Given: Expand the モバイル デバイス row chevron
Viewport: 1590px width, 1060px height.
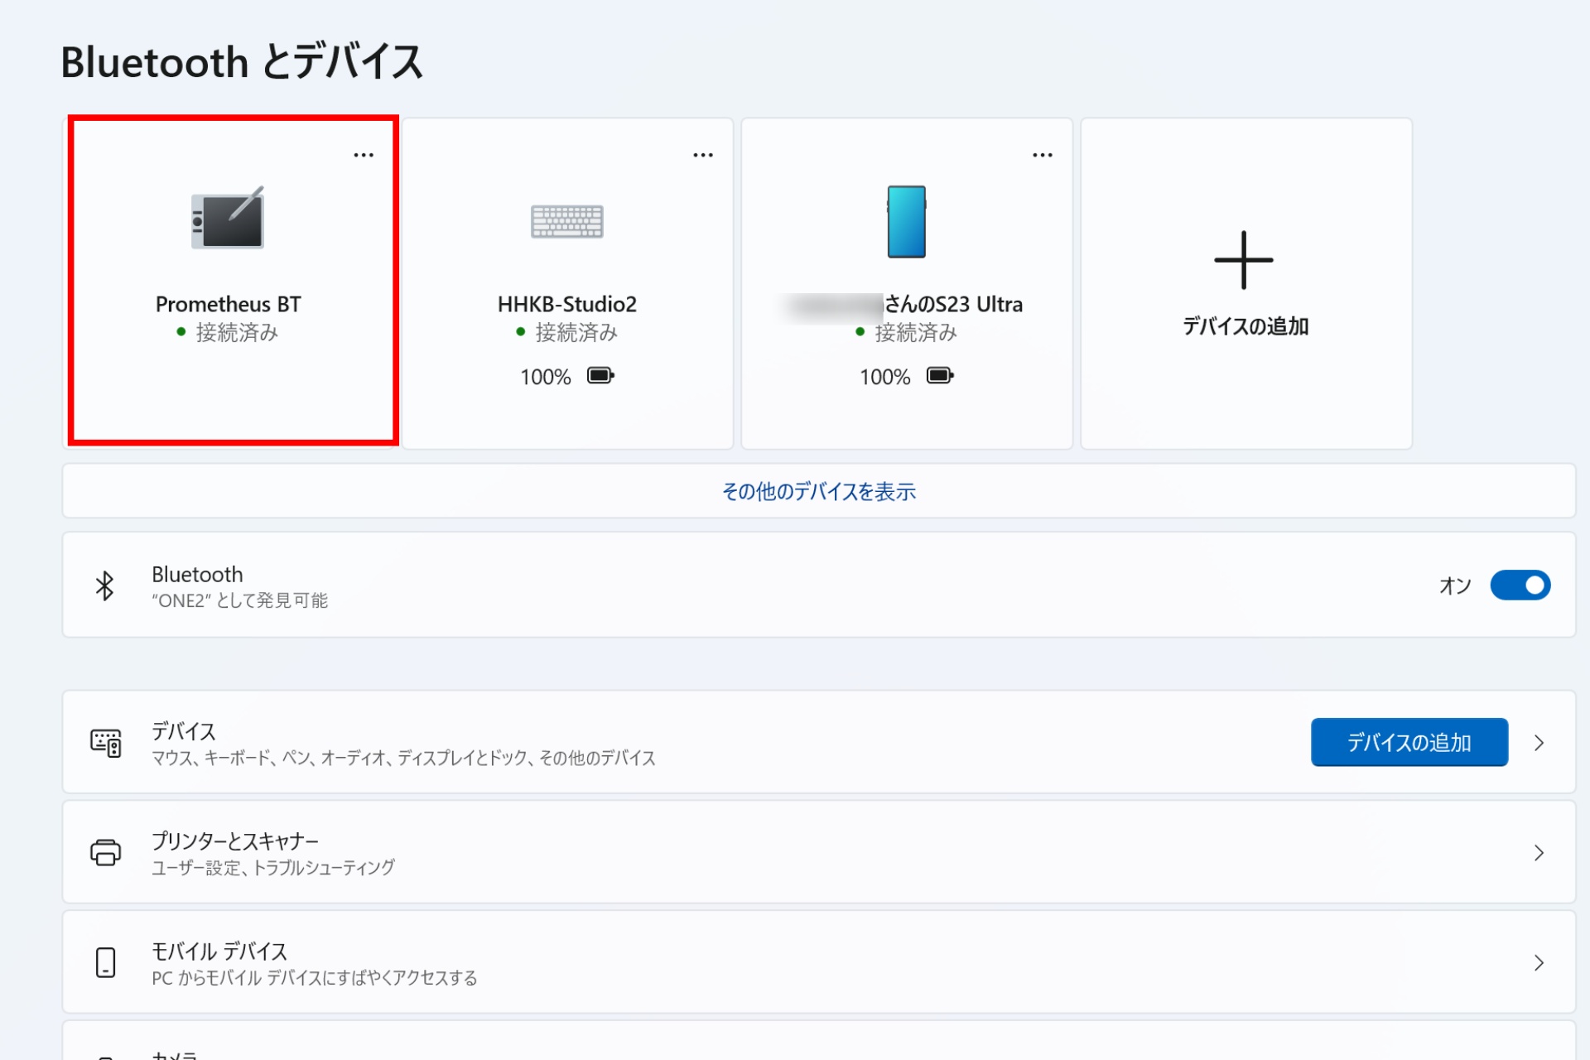Looking at the screenshot, I should click(1539, 963).
